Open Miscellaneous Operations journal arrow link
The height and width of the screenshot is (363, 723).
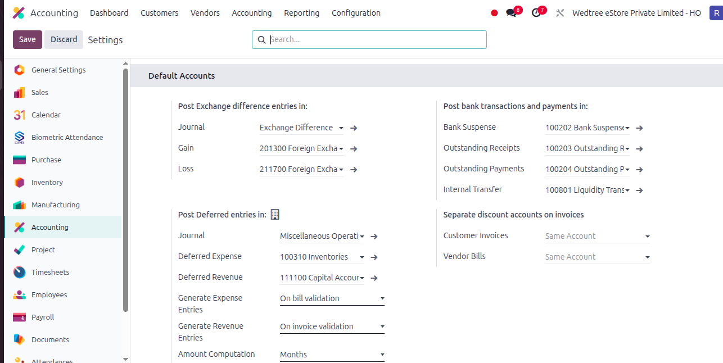(374, 237)
